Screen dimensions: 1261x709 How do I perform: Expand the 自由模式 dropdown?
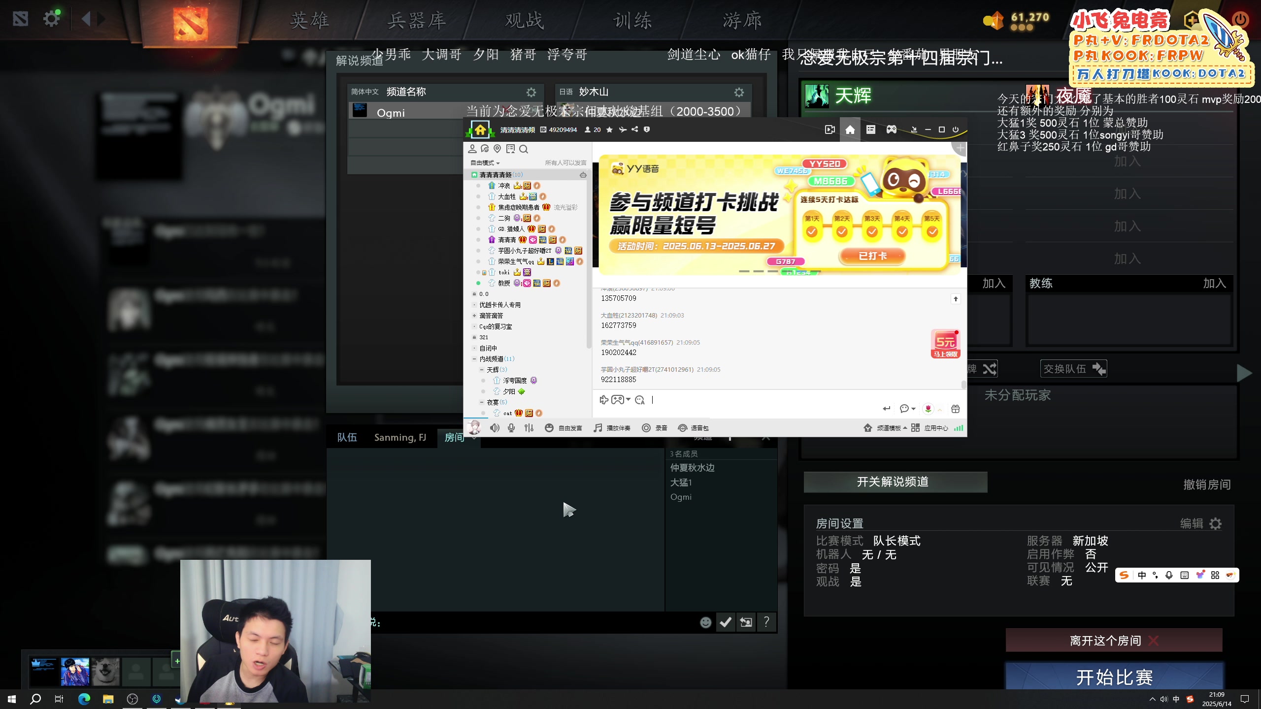click(x=485, y=163)
